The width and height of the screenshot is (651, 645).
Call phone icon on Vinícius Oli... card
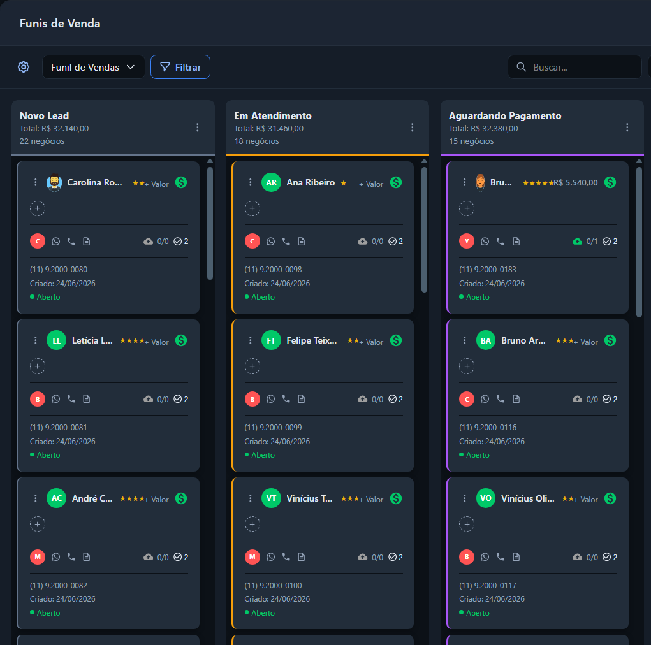[x=501, y=557]
